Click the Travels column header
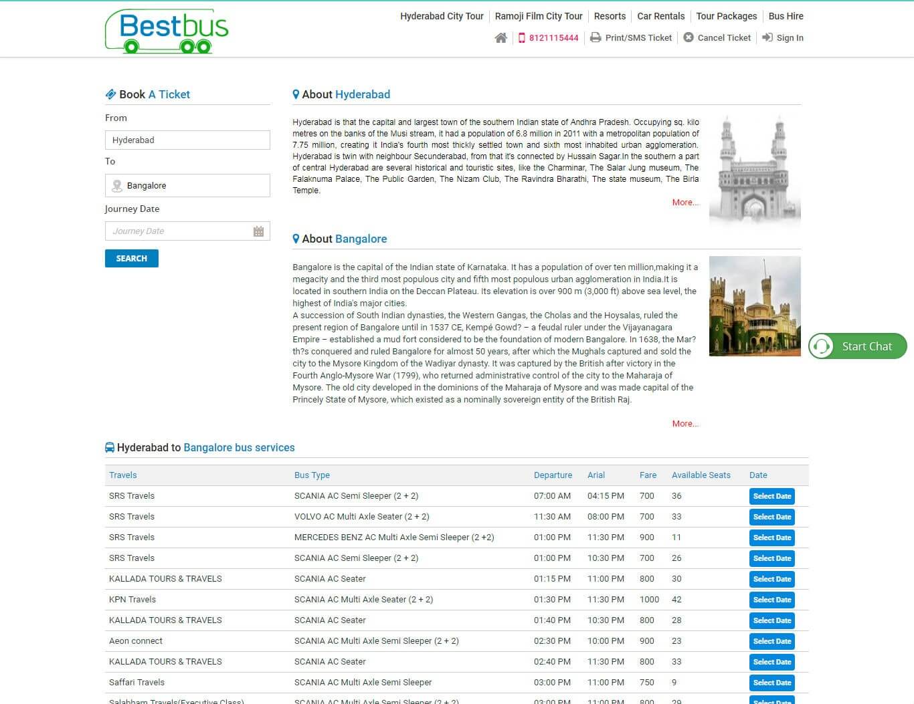 (x=123, y=475)
